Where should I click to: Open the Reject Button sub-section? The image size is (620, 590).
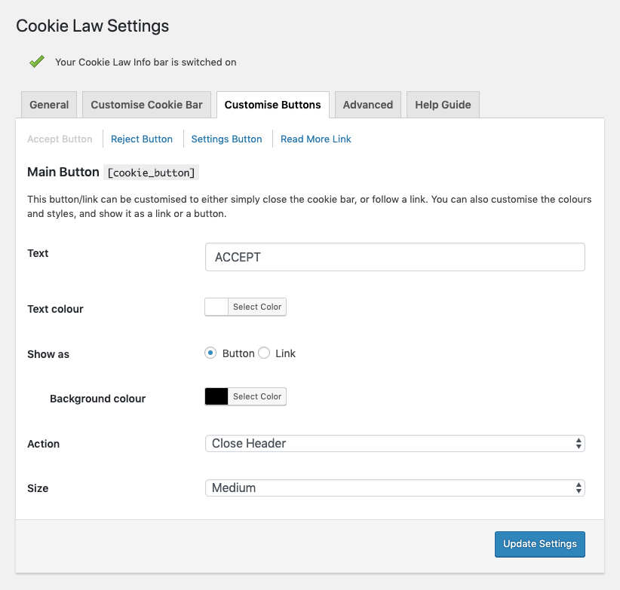(x=142, y=139)
